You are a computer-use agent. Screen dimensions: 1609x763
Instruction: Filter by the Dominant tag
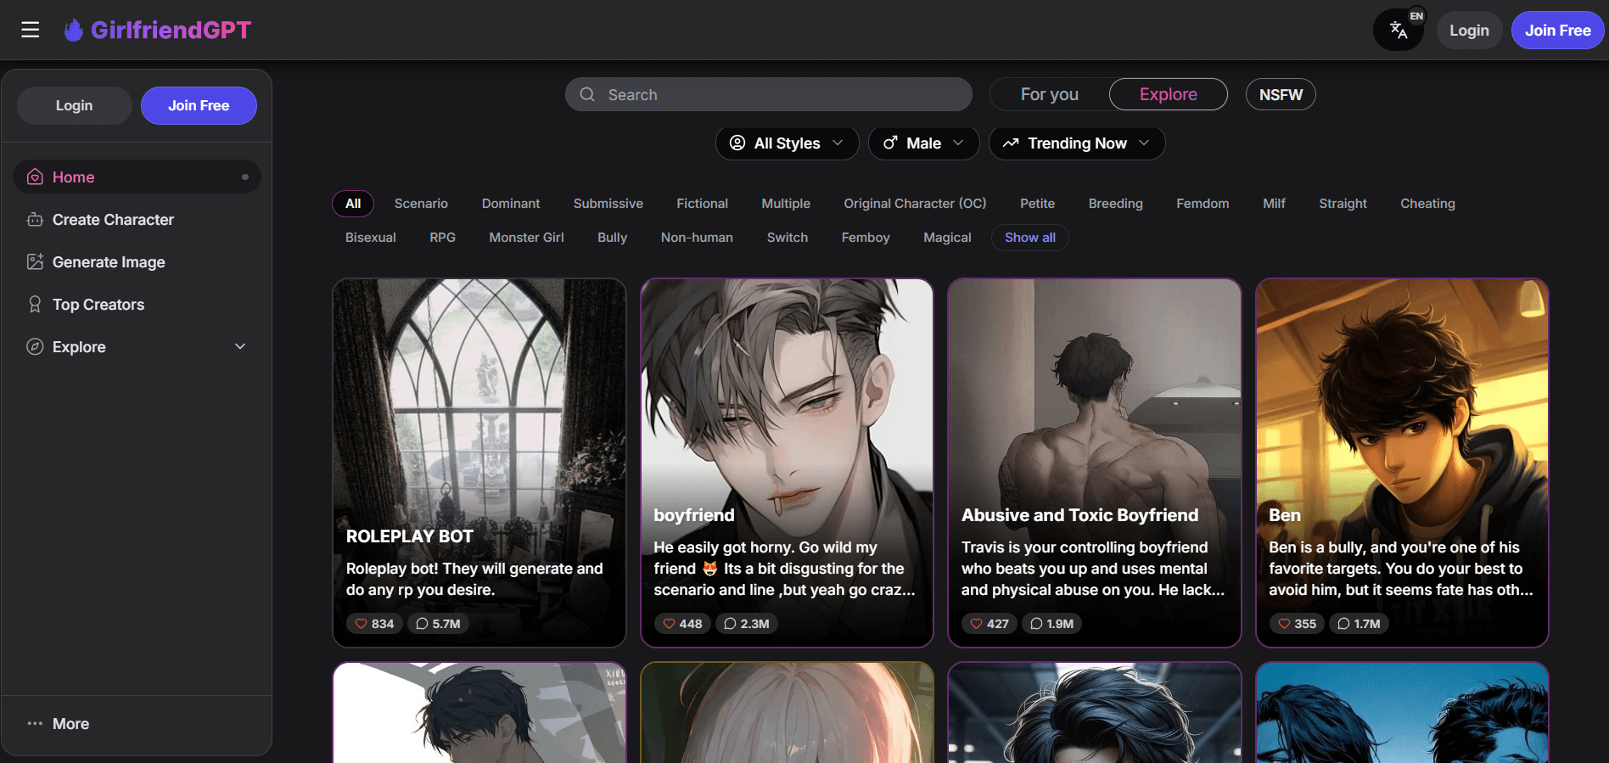click(x=511, y=204)
